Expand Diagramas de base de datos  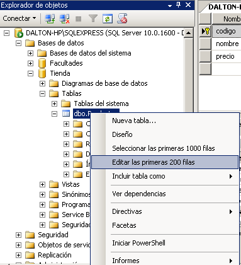(x=42, y=83)
